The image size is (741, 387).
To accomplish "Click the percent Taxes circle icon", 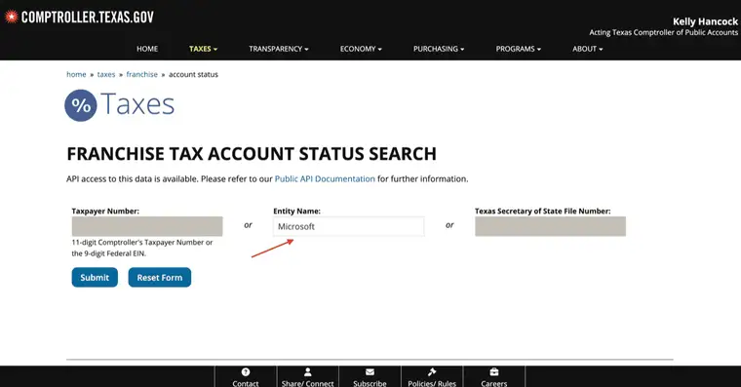I will pos(81,105).
